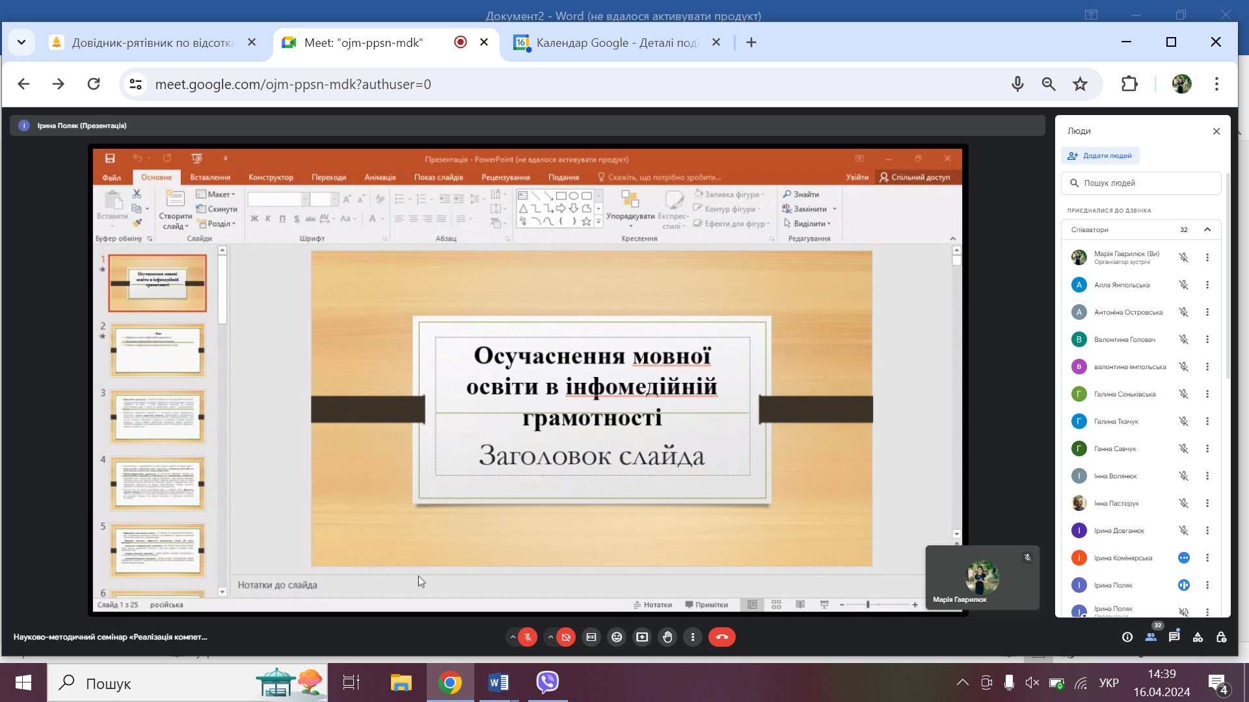Collapse the Contributors section
The height and width of the screenshot is (702, 1249).
click(1207, 229)
